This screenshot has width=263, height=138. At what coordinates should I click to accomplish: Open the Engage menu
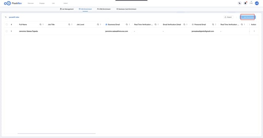tap(42, 3)
